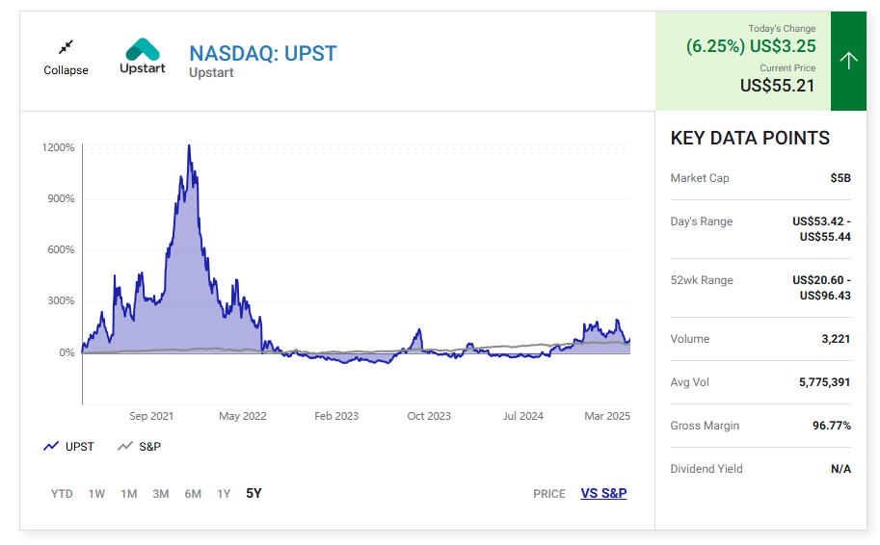Click the Today's Change value (6.25%) US$3.25
This screenshot has width=880, height=545.
(751, 46)
